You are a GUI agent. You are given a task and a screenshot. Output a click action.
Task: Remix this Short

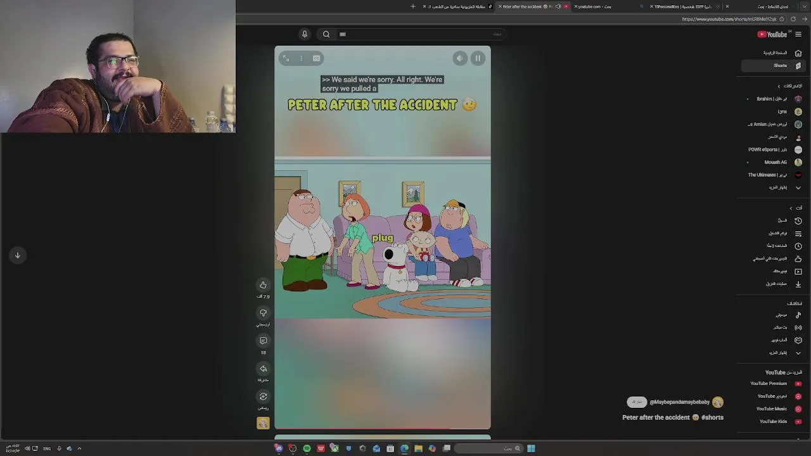pos(263,396)
